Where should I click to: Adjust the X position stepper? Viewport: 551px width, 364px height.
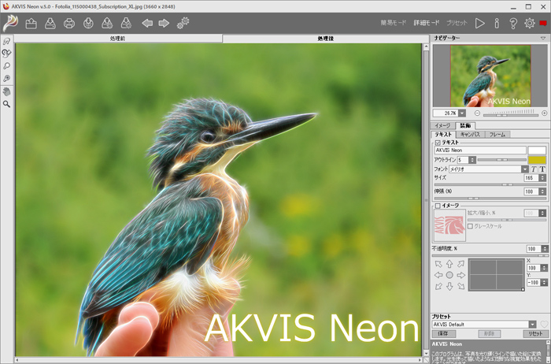point(544,268)
